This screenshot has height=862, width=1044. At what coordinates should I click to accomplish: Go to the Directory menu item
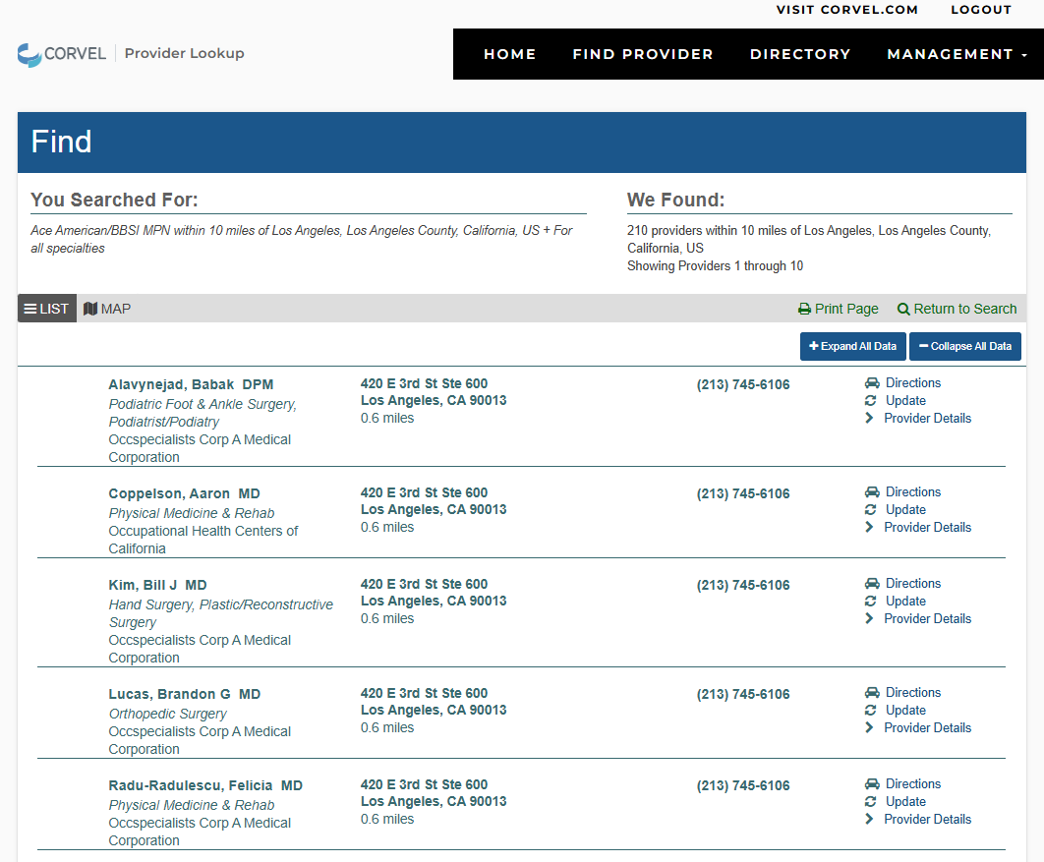pyautogui.click(x=800, y=54)
